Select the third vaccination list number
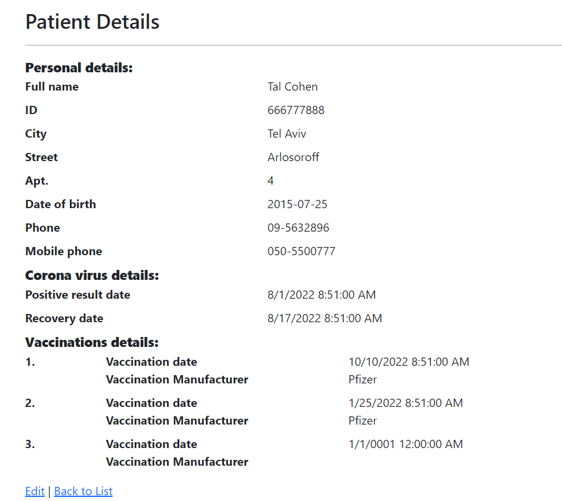The height and width of the screenshot is (501, 562). tap(29, 444)
